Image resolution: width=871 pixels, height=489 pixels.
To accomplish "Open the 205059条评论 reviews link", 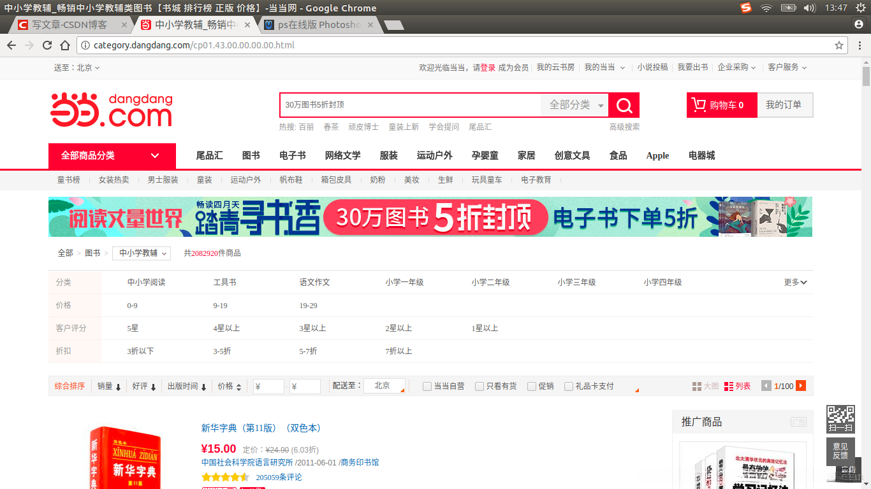I will coord(279,478).
